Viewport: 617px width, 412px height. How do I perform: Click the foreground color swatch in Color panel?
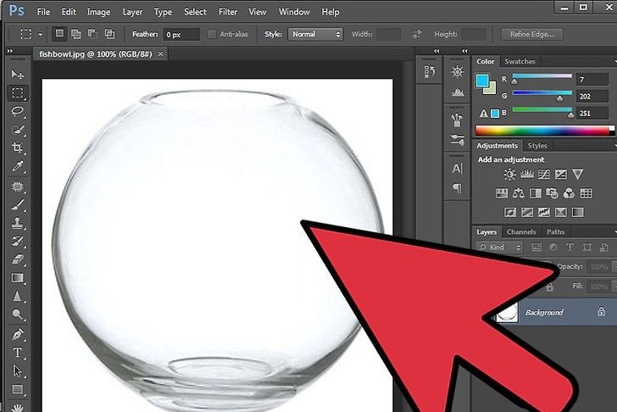click(x=482, y=81)
